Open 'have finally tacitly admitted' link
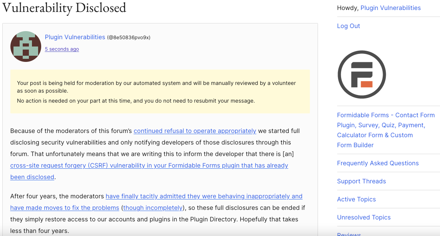Viewport: 440px width, 236px height. [156, 202]
